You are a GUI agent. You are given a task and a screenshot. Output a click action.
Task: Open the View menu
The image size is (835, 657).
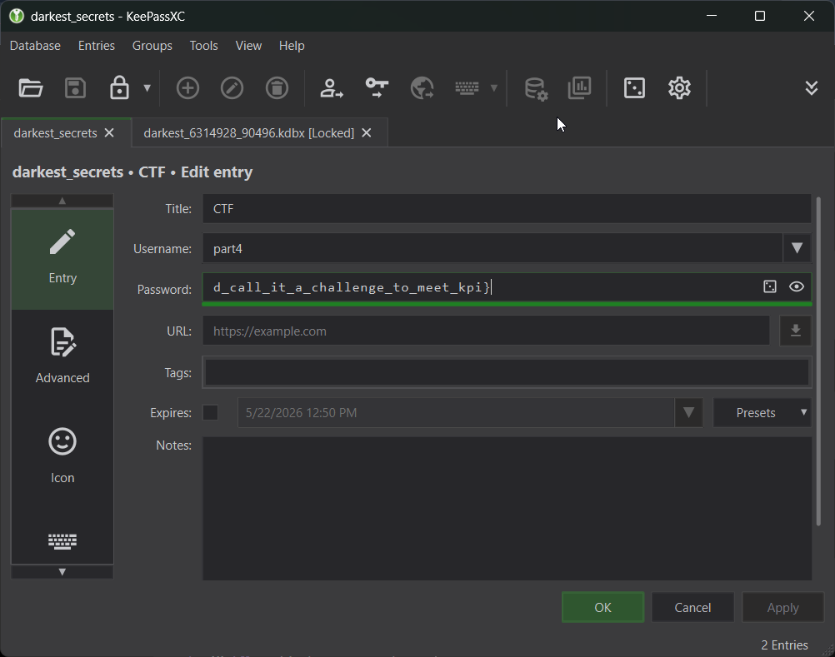pyautogui.click(x=248, y=46)
